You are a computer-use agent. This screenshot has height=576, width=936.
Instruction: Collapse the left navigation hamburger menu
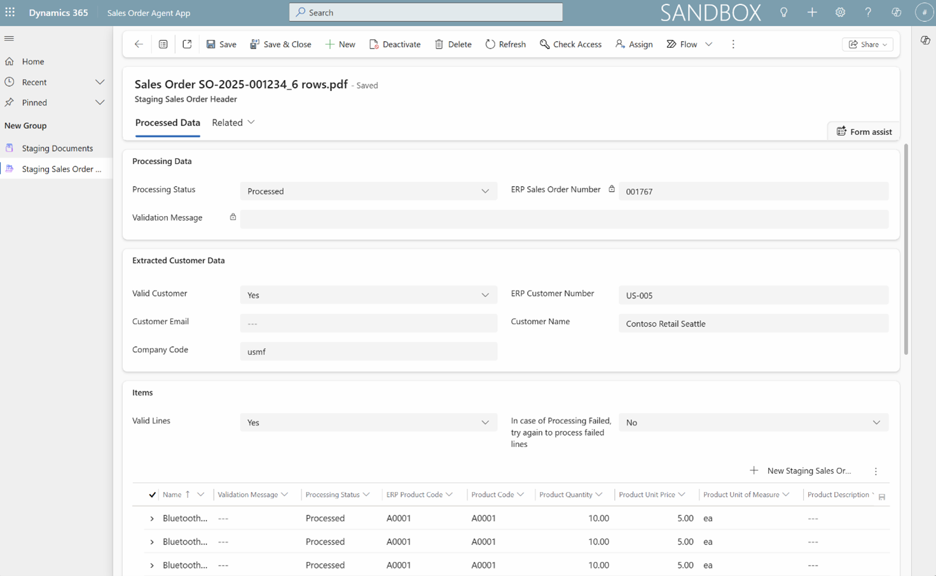[9, 39]
